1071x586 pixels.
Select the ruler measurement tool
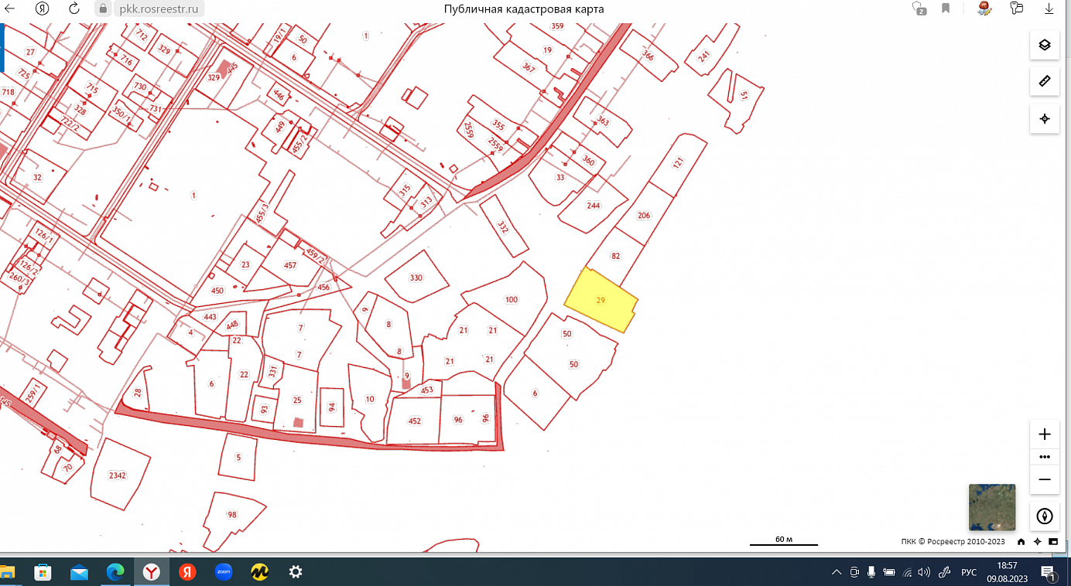[1044, 81]
